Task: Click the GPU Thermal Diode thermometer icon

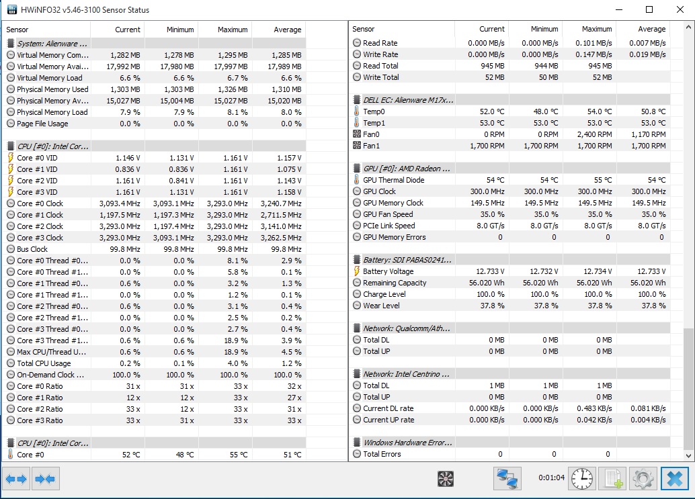Action: point(357,180)
